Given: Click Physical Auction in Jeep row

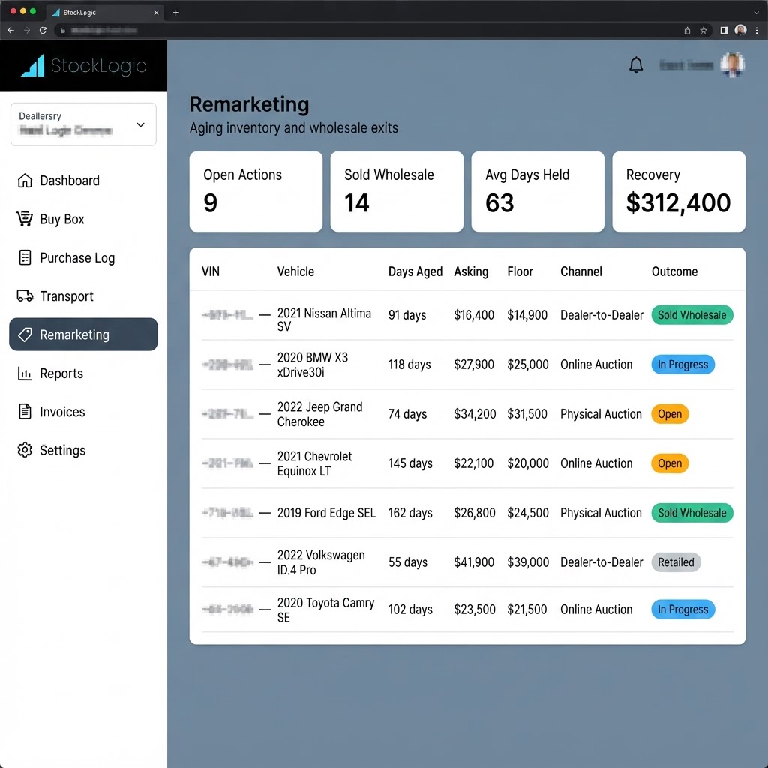Looking at the screenshot, I should (601, 414).
